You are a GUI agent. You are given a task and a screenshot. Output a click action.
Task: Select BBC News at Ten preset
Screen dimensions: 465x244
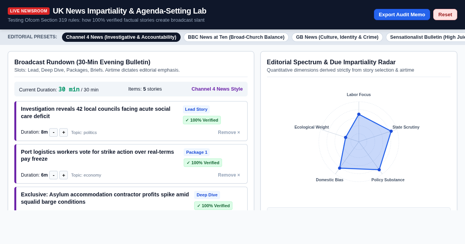(236, 37)
